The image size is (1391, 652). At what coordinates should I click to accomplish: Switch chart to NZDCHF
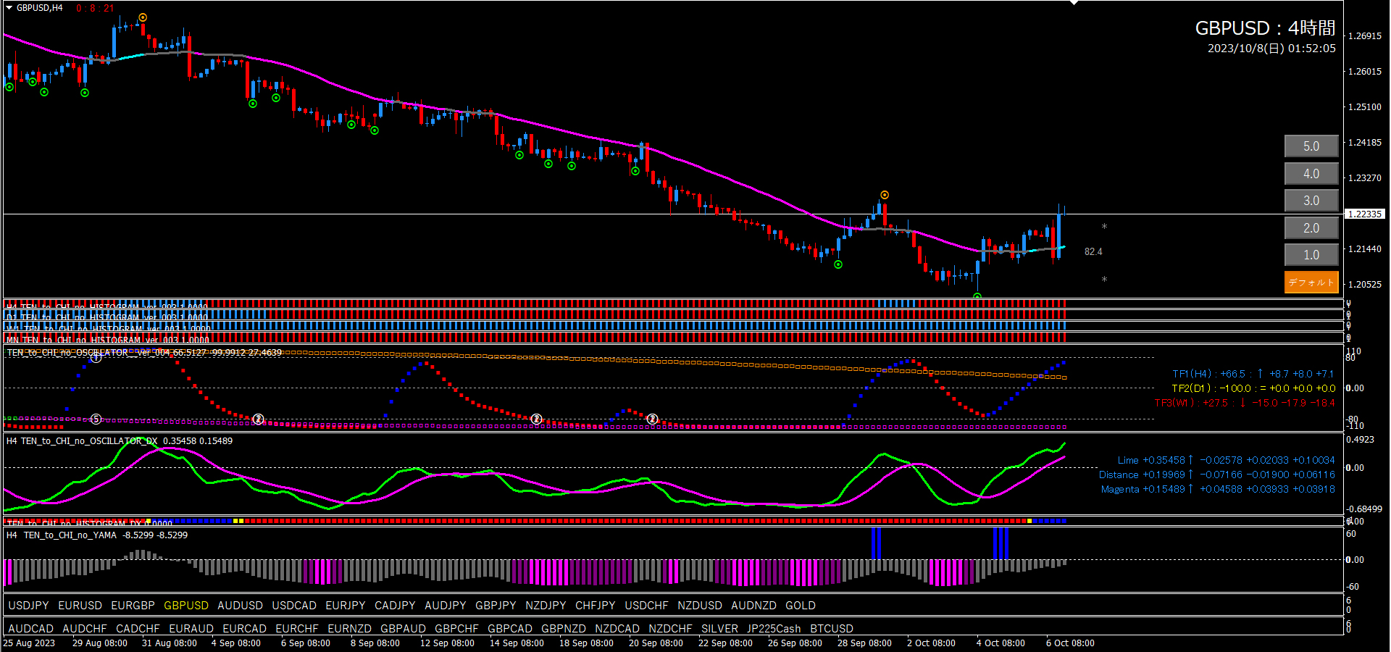pos(670,629)
